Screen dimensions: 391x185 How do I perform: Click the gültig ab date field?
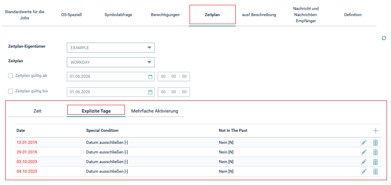(x=111, y=77)
